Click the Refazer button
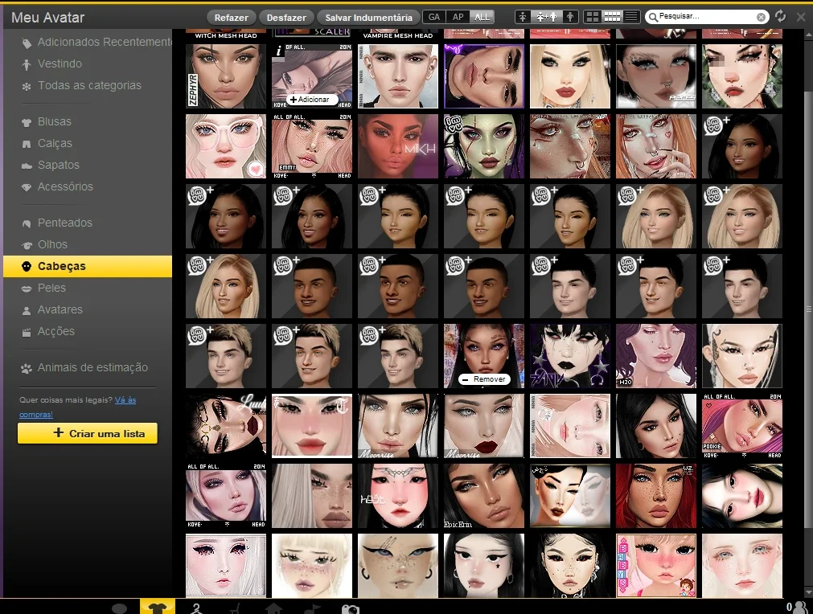The image size is (813, 614). [232, 17]
